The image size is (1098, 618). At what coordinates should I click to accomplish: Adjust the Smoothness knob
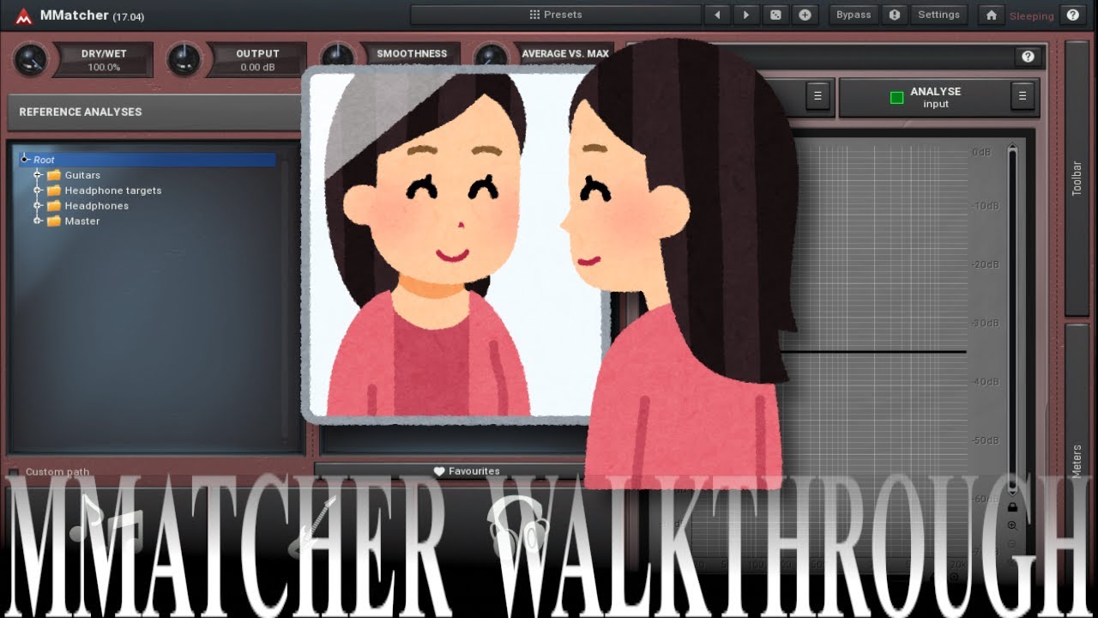pyautogui.click(x=338, y=58)
